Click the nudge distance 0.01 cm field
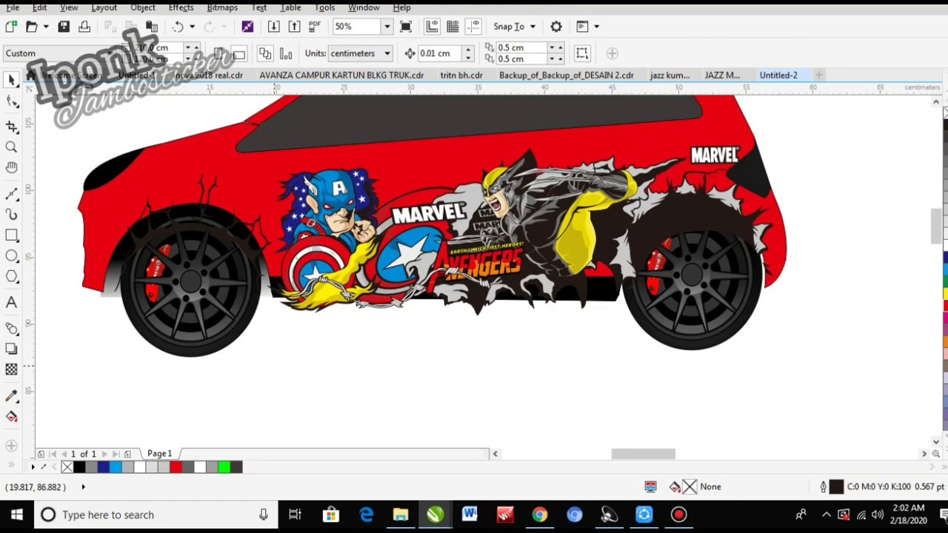Viewport: 948px width, 533px height. [440, 53]
